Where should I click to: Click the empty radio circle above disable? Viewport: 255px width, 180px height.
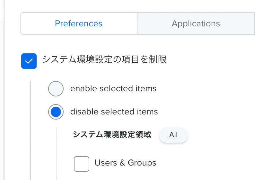[56, 89]
